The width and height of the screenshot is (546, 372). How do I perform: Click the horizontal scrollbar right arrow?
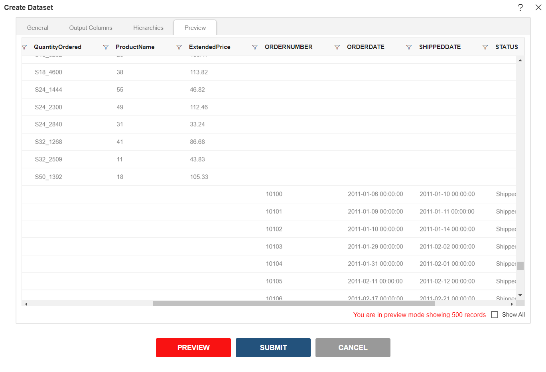tap(512, 304)
